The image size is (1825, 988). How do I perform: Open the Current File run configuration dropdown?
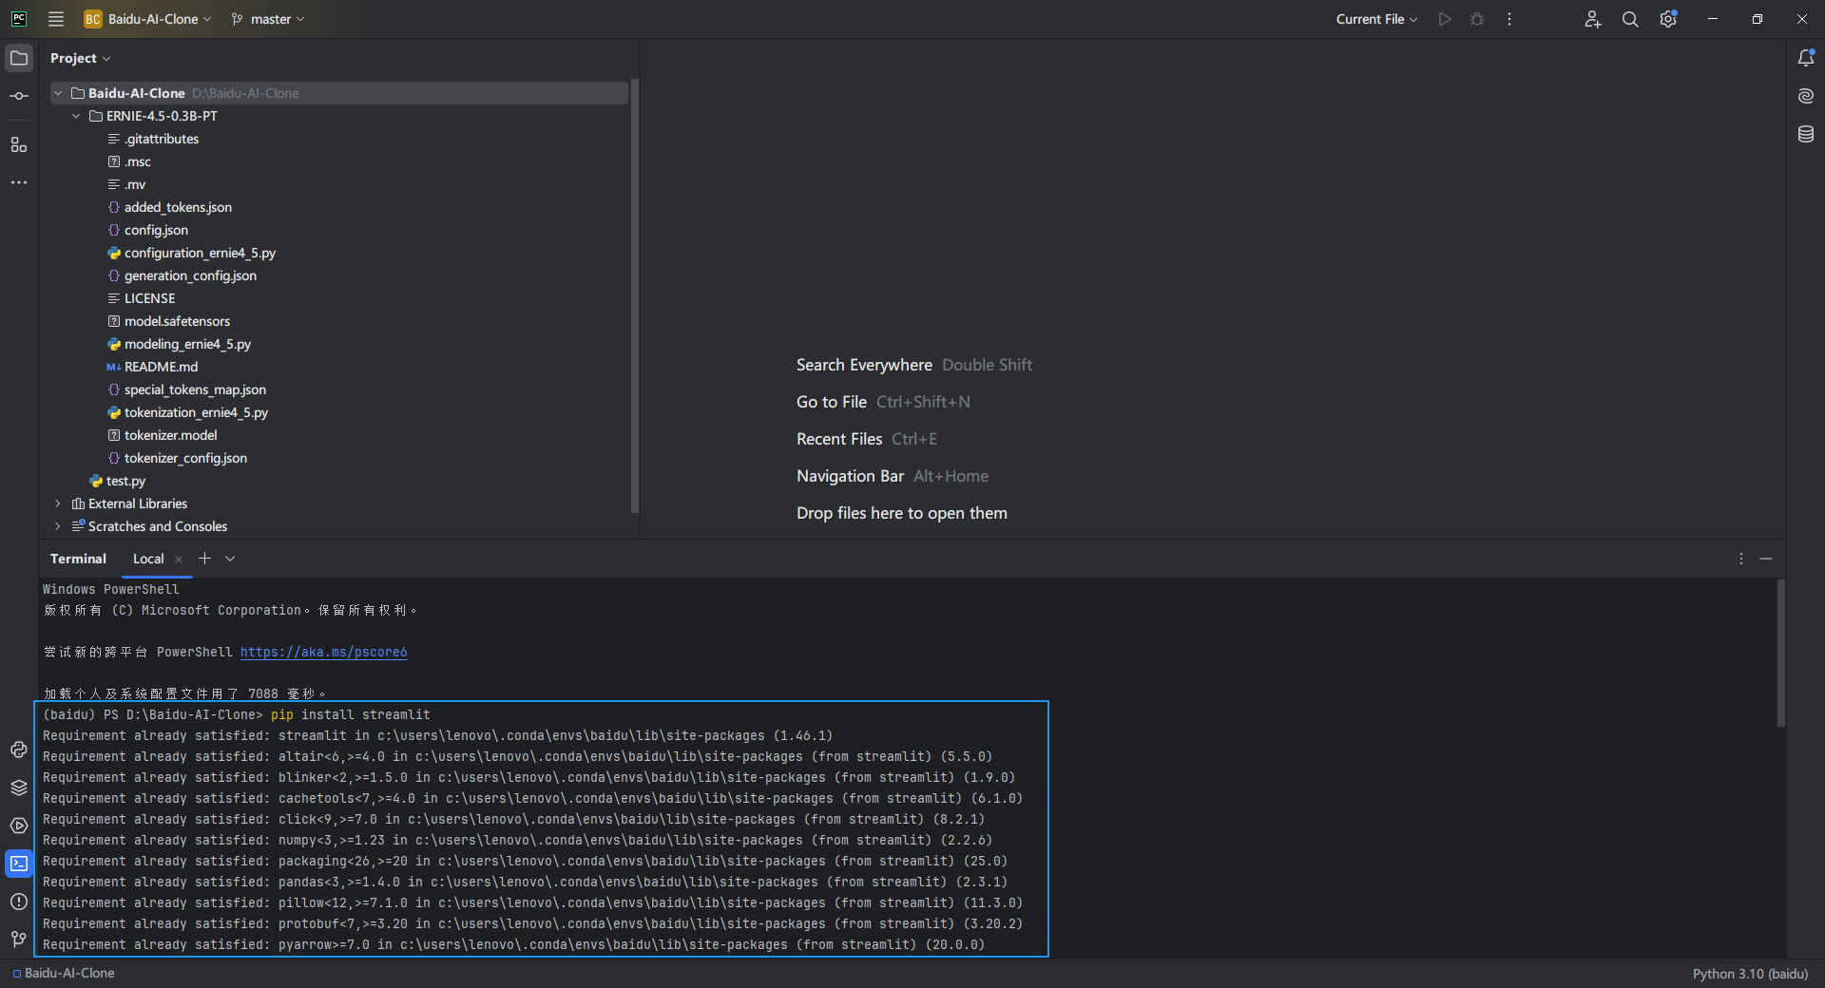coord(1376,19)
